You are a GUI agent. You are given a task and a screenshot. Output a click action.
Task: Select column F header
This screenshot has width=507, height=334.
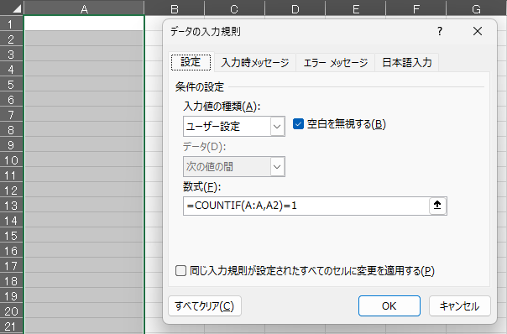pos(416,8)
